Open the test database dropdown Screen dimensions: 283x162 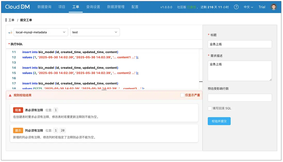point(95,32)
